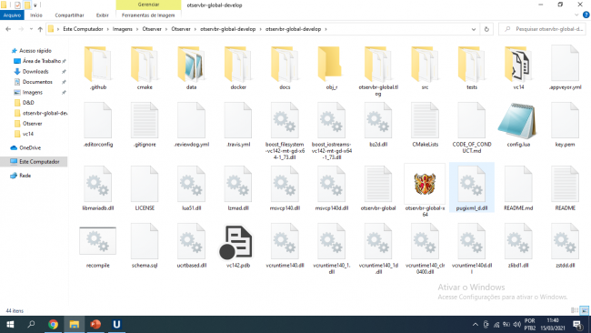Switch to details view layout
Viewport: 591px width, 333px height.
click(x=575, y=310)
